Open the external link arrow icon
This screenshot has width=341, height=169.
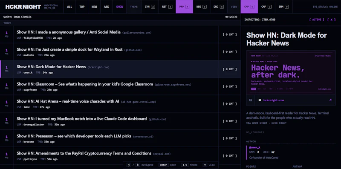pyautogui.click(x=330, y=100)
